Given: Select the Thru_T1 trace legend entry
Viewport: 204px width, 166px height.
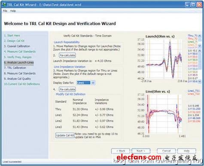Looking at the screenshot, I should pyautogui.click(x=193, y=36).
